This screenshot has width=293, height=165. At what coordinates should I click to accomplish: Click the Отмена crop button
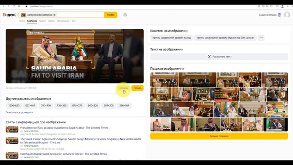coord(123,88)
